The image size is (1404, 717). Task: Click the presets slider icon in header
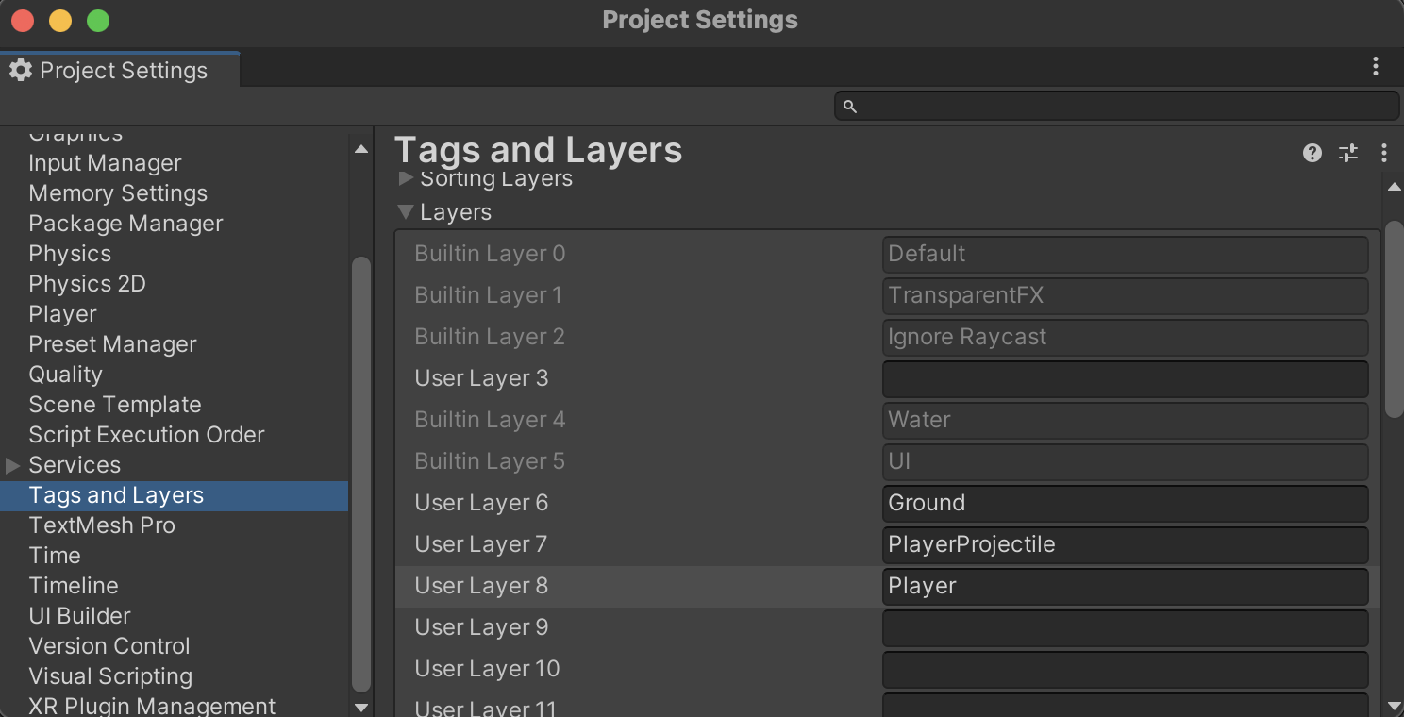pos(1348,153)
